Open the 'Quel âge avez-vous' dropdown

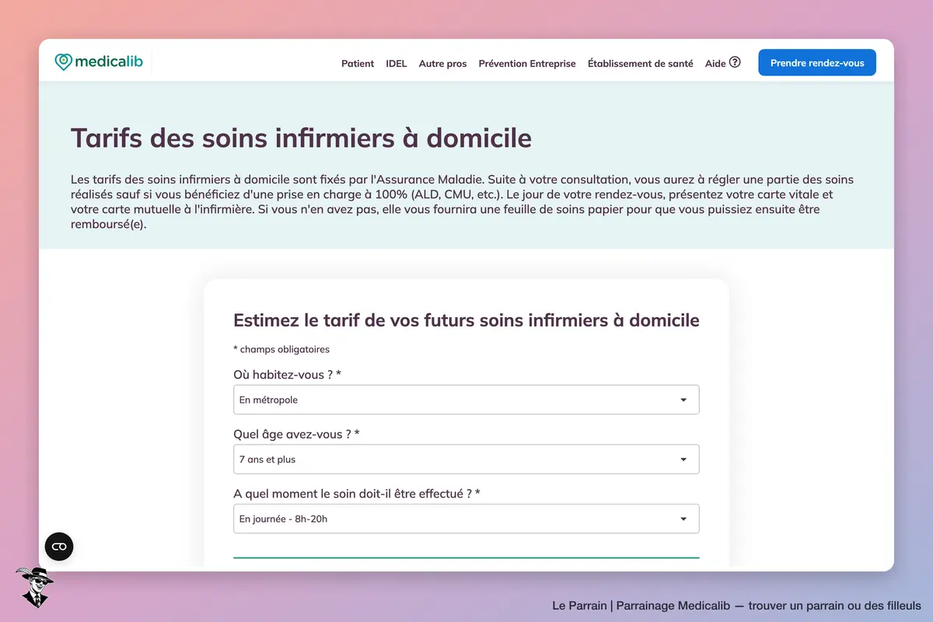click(x=466, y=459)
